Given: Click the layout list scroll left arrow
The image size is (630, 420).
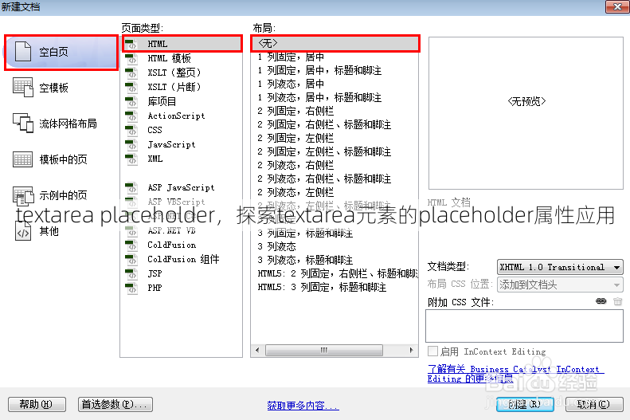Looking at the screenshot, I should (257, 350).
